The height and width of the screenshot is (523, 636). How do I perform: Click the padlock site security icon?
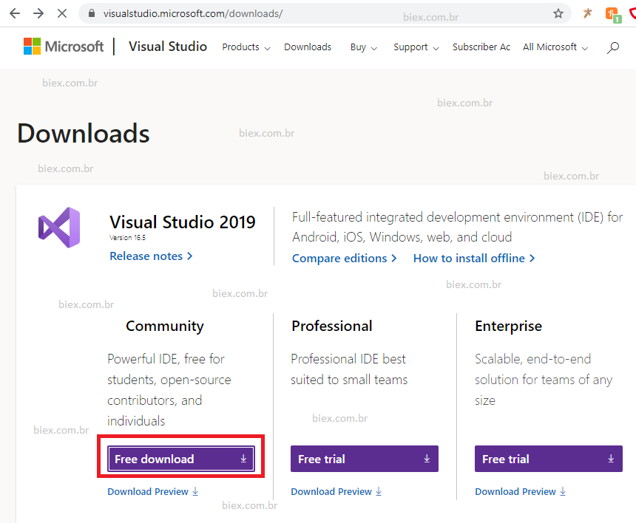92,13
